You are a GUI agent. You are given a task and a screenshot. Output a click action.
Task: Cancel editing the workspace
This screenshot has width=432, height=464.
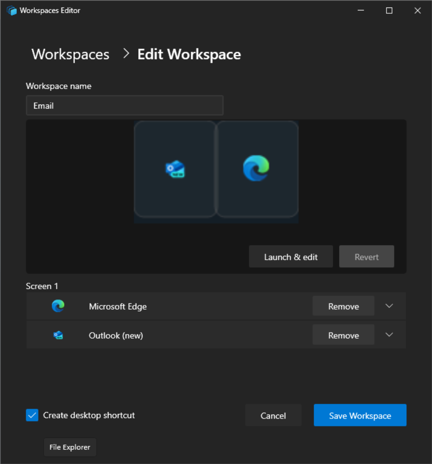[x=273, y=416]
